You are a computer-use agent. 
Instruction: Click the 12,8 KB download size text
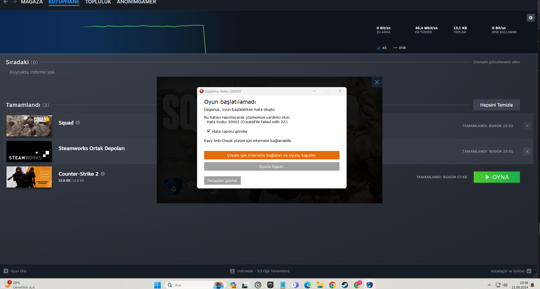[64, 180]
